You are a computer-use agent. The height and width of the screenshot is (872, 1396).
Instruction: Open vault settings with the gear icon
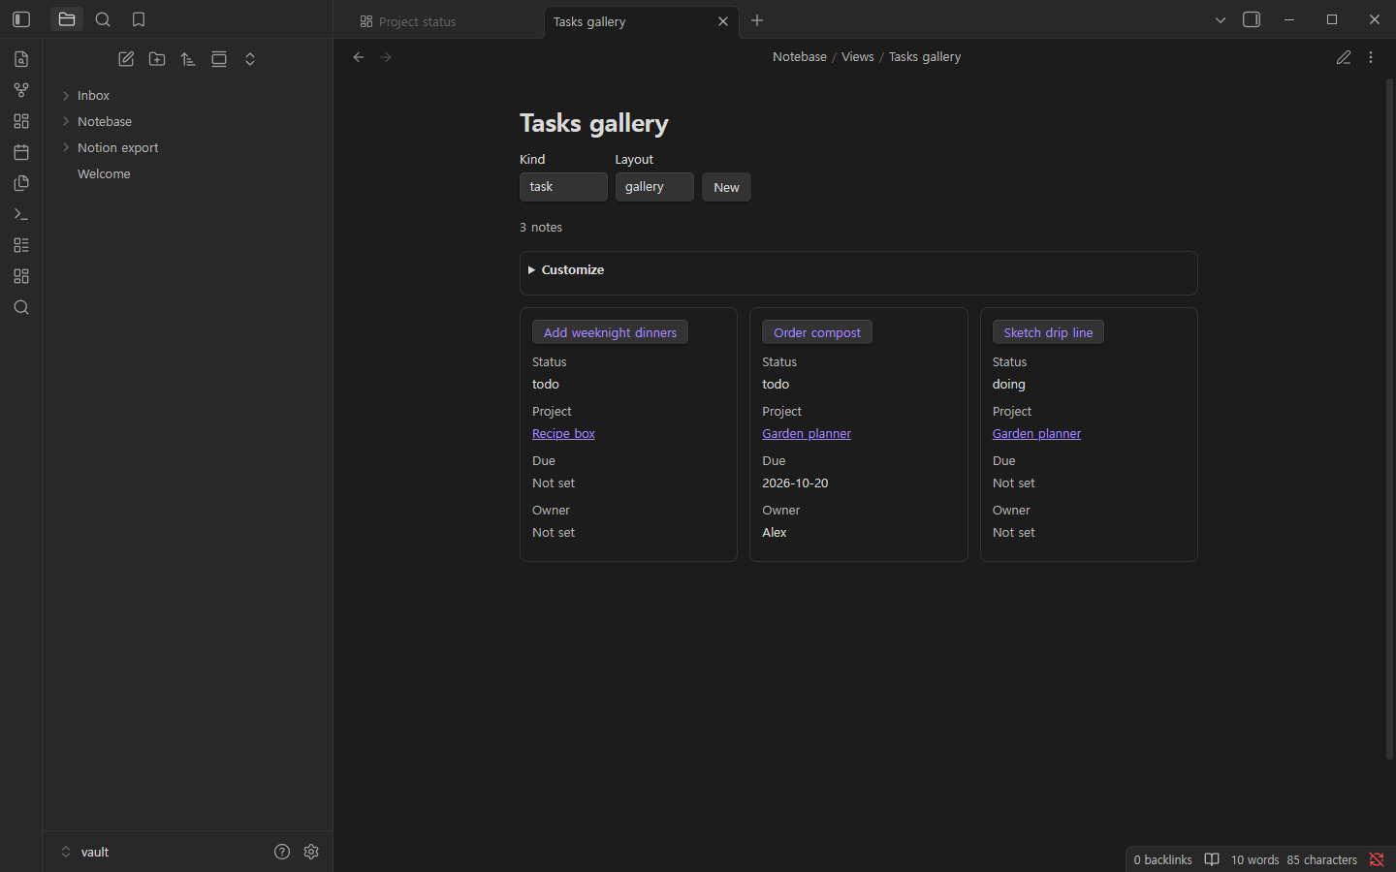311,852
